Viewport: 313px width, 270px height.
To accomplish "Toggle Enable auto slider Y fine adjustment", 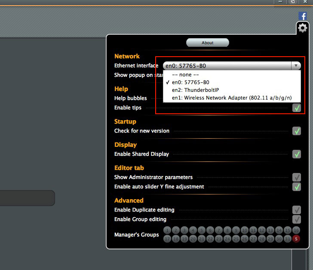I will coord(297,187).
